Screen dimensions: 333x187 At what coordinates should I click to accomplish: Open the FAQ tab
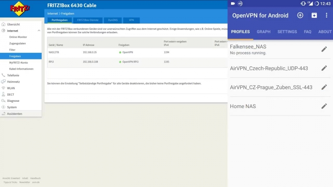tap(308, 32)
